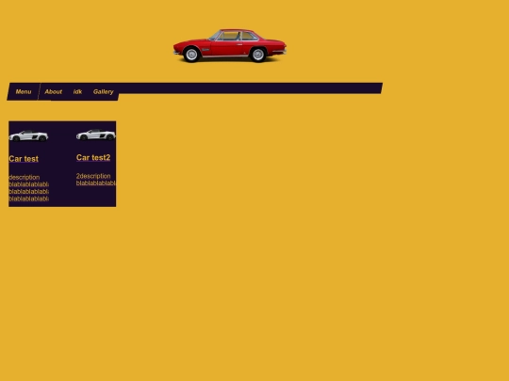The width and height of the screenshot is (509, 381).
Task: Go to the About page
Action: tap(53, 91)
